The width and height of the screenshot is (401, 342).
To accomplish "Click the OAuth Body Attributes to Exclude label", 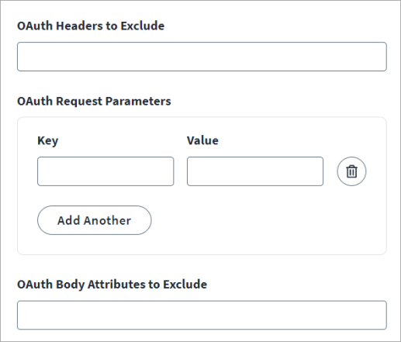I will coord(112,285).
